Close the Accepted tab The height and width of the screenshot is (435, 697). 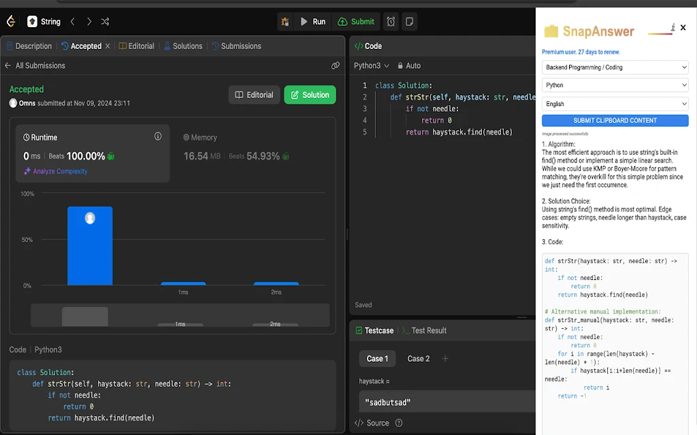[x=108, y=46]
